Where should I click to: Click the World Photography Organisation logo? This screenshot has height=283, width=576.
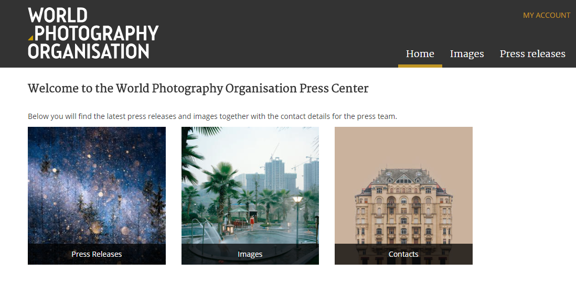point(93,34)
